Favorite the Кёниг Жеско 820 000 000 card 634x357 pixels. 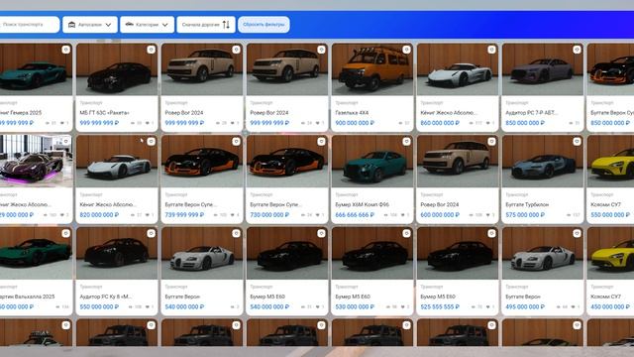click(x=151, y=141)
